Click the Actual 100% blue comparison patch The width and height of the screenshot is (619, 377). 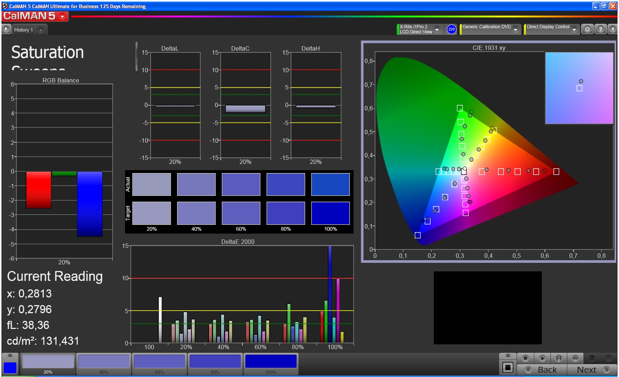point(330,184)
